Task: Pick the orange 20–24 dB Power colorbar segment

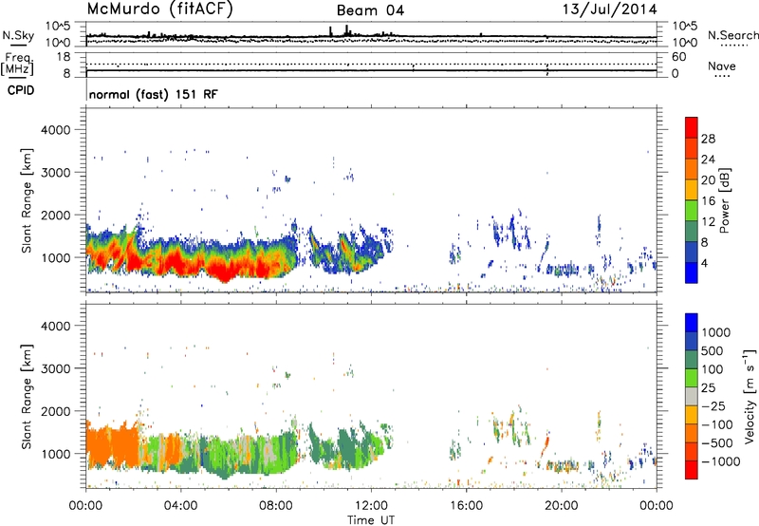Action: (692, 169)
